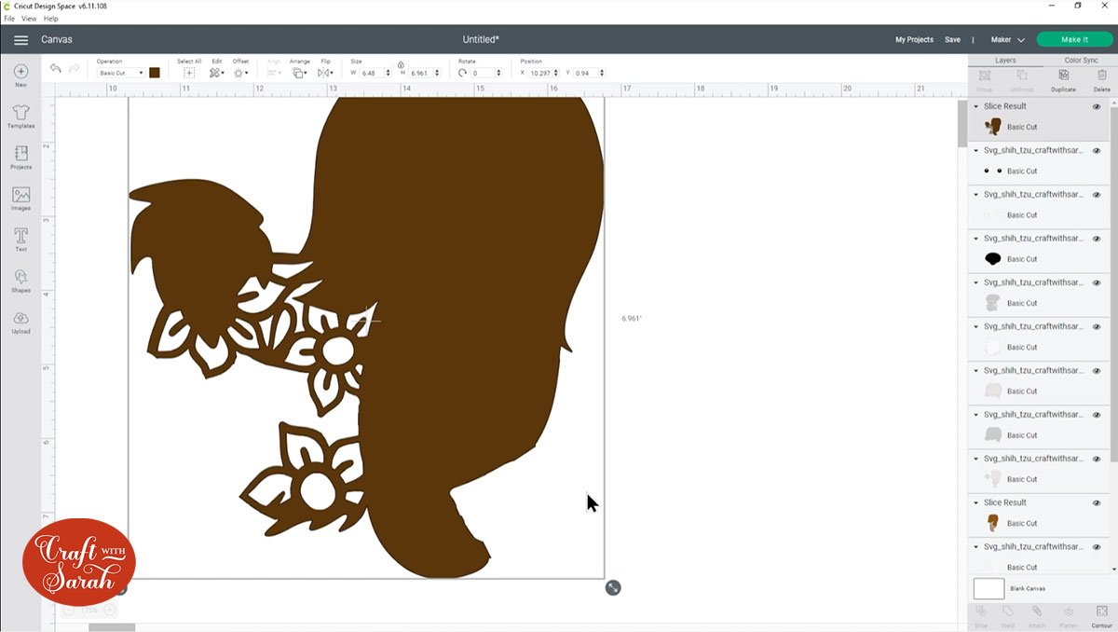
Task: Click the brown operation color swatch
Action: point(155,73)
